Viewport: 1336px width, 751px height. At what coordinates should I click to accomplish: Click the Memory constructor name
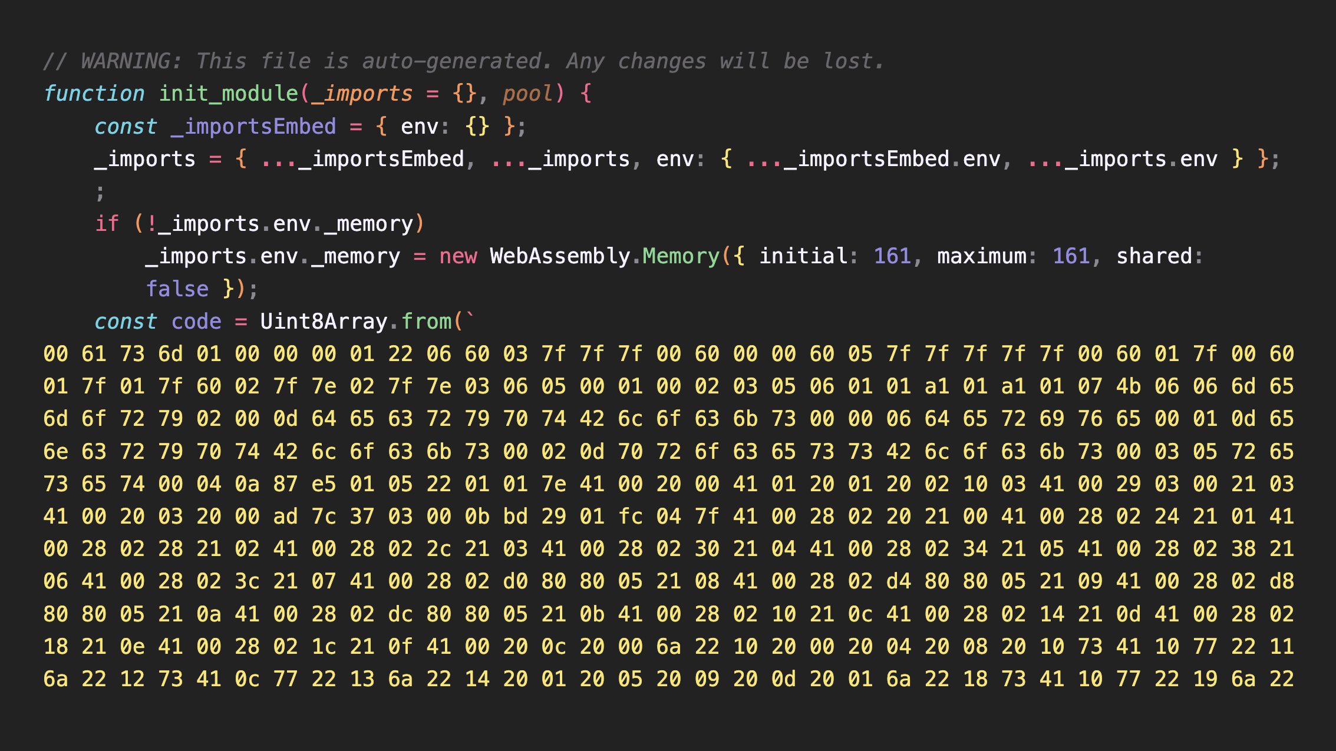tap(681, 256)
